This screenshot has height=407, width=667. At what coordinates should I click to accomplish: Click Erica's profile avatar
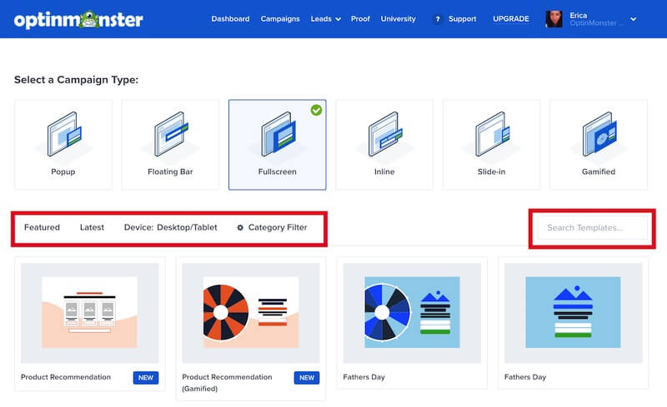554,19
